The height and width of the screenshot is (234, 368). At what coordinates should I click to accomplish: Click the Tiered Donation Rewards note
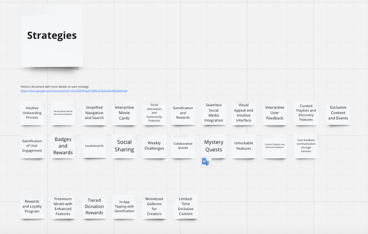(x=94, y=206)
